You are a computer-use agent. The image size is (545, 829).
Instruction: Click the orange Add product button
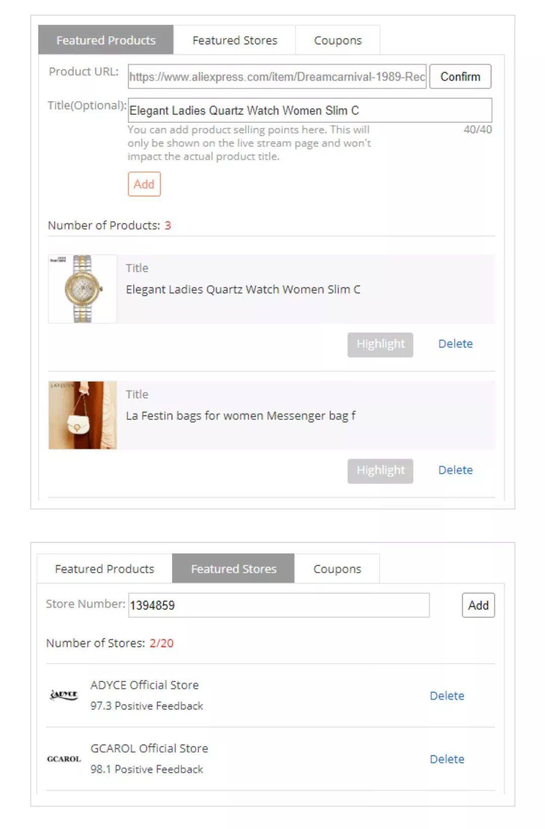click(x=144, y=184)
